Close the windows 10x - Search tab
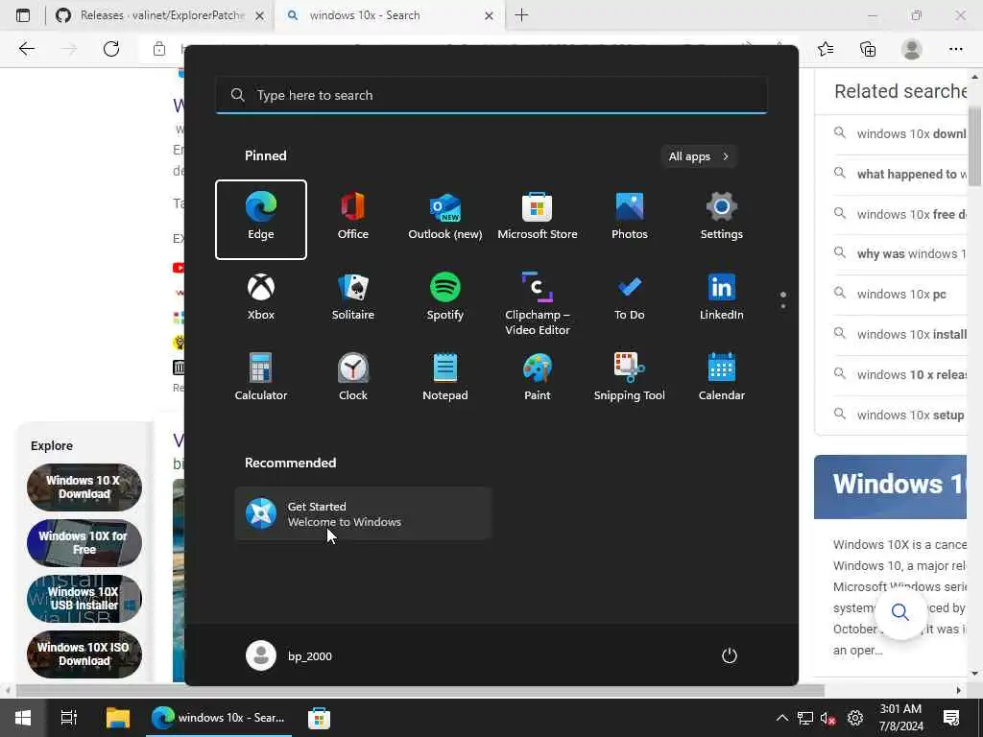 (x=489, y=15)
